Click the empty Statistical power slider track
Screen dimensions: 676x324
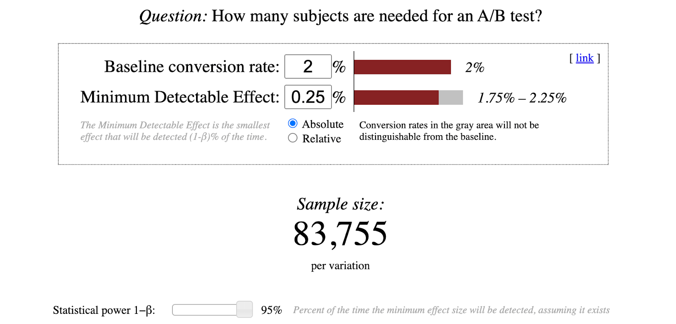coord(204,310)
